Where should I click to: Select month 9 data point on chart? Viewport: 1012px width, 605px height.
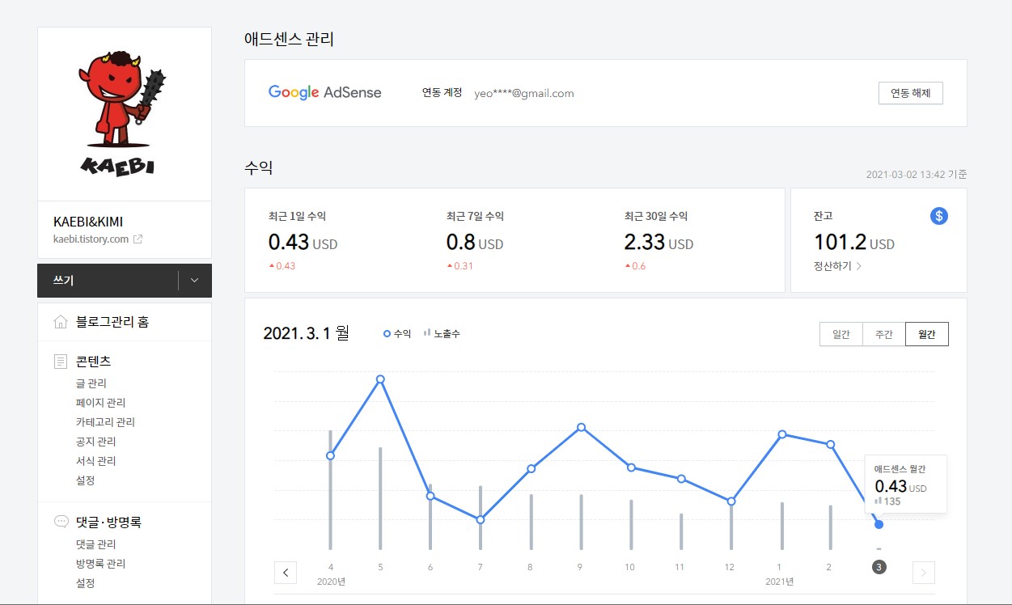[582, 427]
